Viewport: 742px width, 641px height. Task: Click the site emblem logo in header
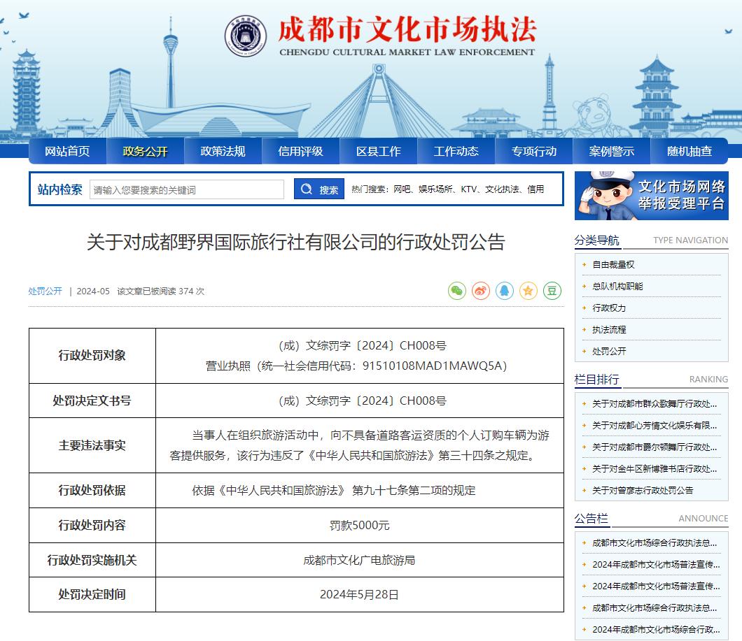pos(245,36)
